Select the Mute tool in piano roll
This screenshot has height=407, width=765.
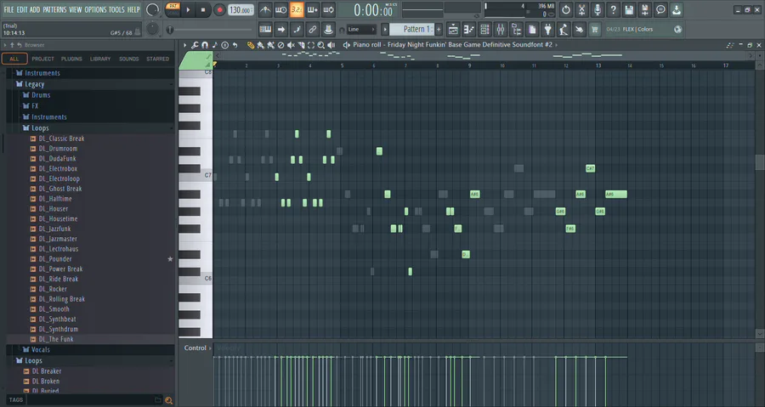[x=291, y=45]
